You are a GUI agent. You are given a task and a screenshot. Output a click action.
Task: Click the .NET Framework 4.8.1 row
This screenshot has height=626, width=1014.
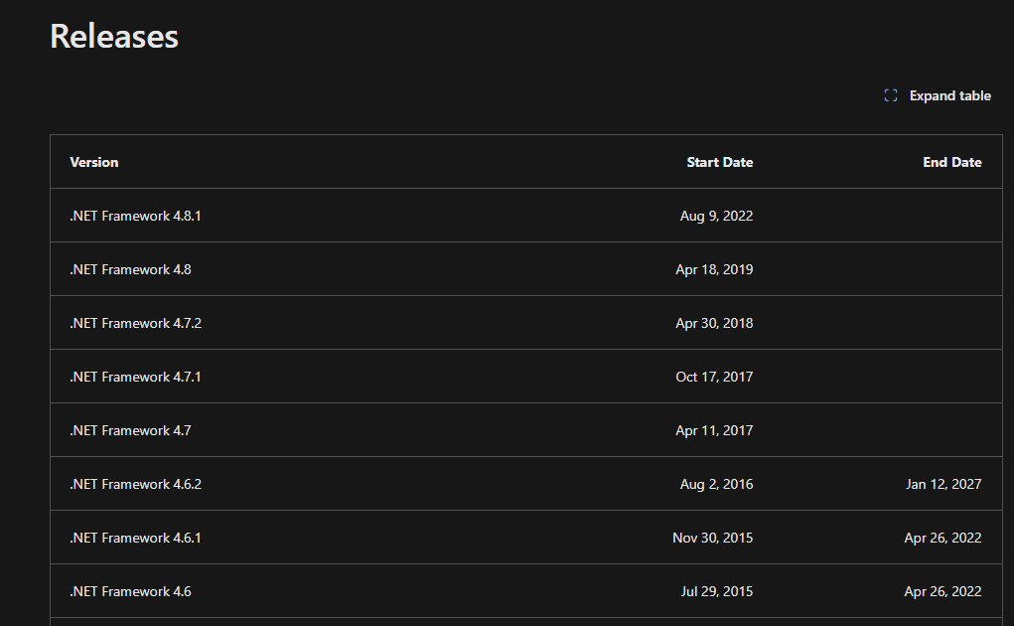coord(525,216)
